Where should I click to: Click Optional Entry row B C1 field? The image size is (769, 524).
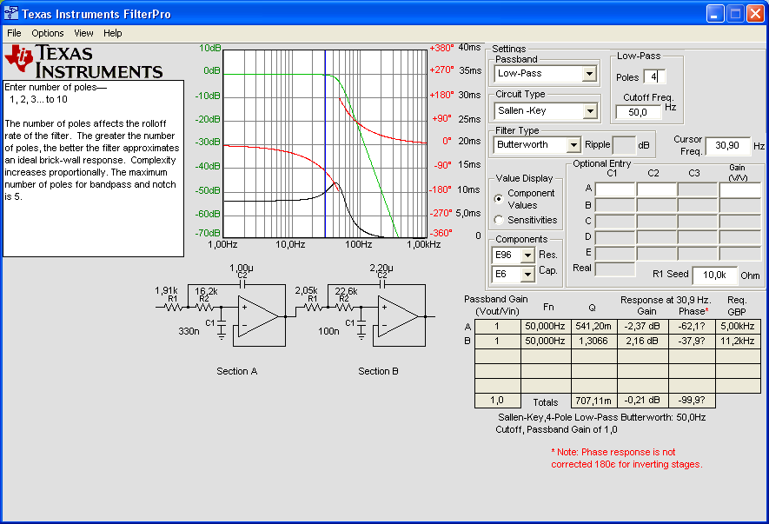point(615,205)
